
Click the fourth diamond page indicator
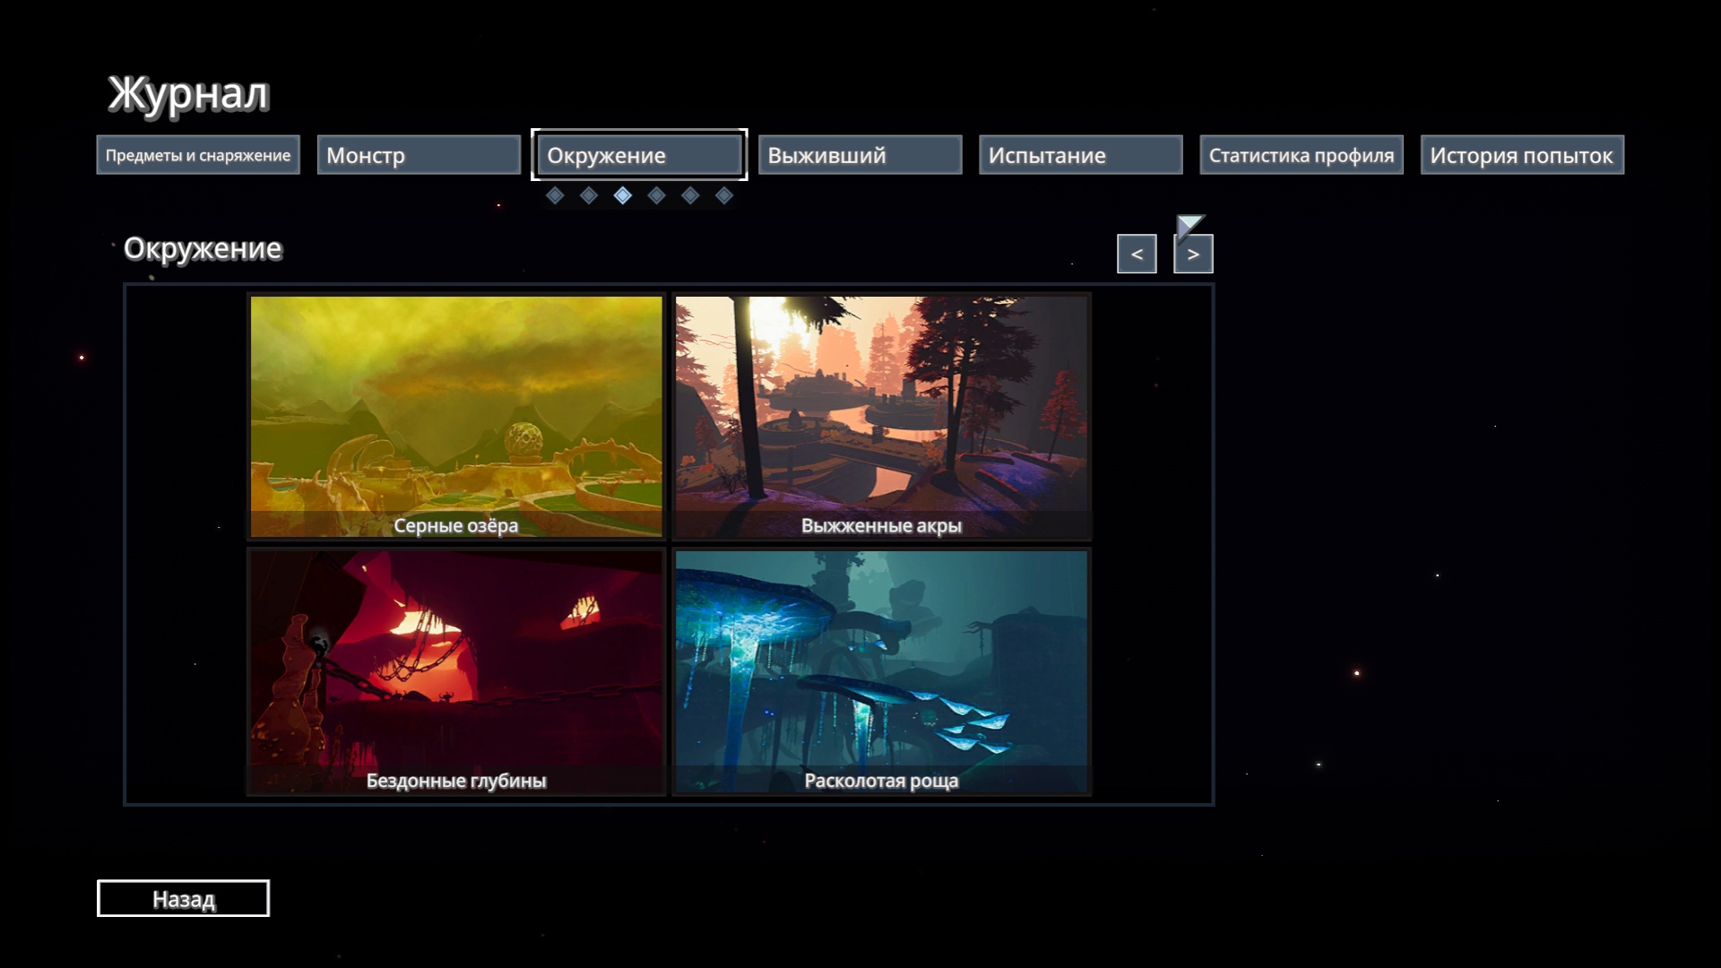(657, 195)
